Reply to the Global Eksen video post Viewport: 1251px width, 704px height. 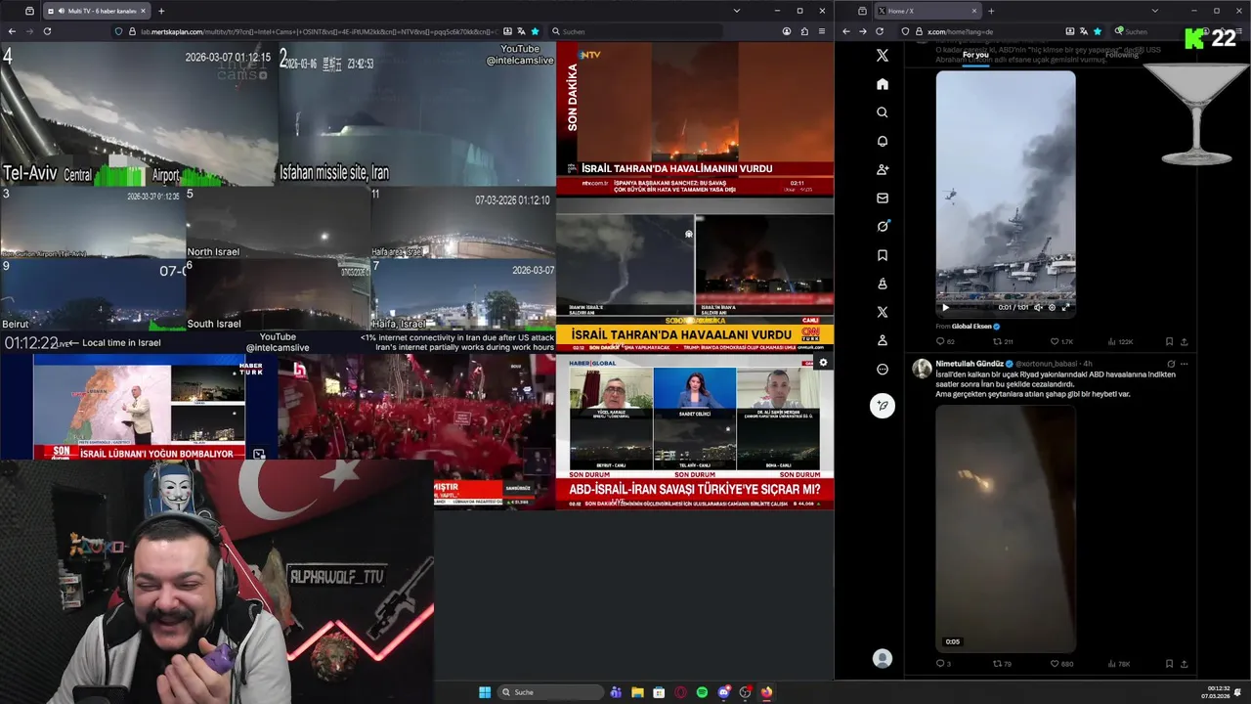click(x=940, y=341)
